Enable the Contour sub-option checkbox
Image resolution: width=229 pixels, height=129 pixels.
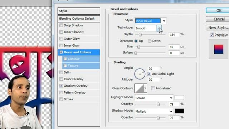point(65,59)
